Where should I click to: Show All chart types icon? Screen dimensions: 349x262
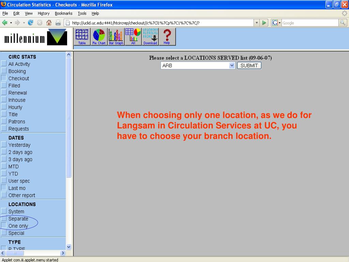(x=133, y=37)
